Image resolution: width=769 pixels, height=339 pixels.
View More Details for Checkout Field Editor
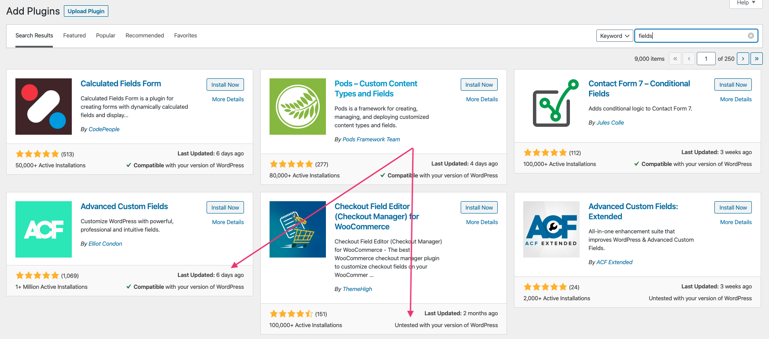click(x=482, y=222)
